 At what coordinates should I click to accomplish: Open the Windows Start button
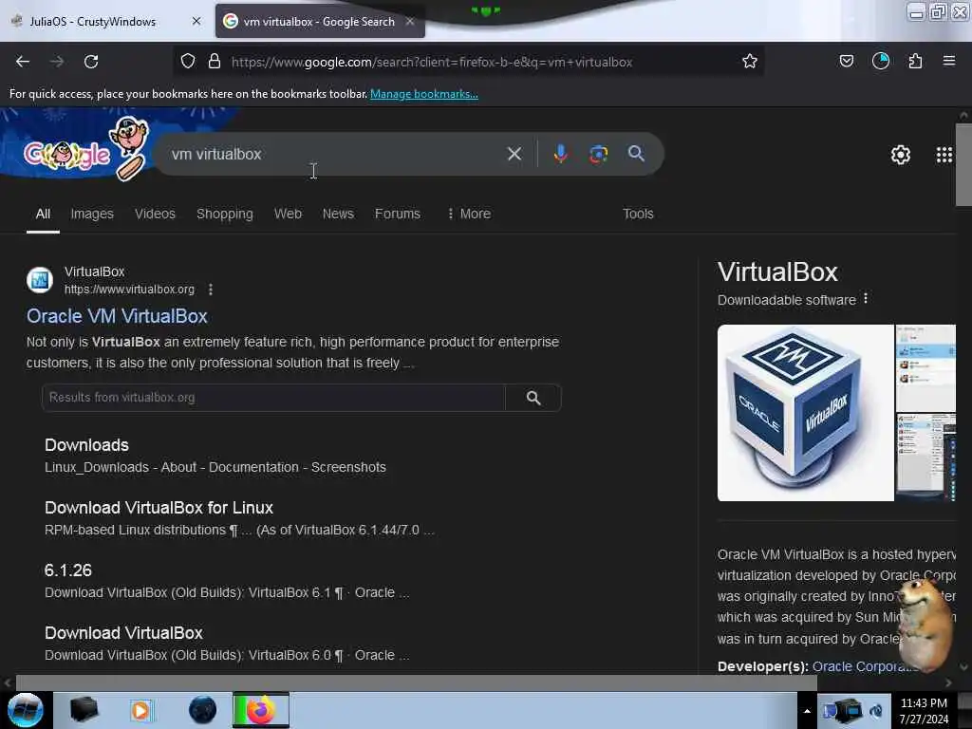[x=26, y=710]
